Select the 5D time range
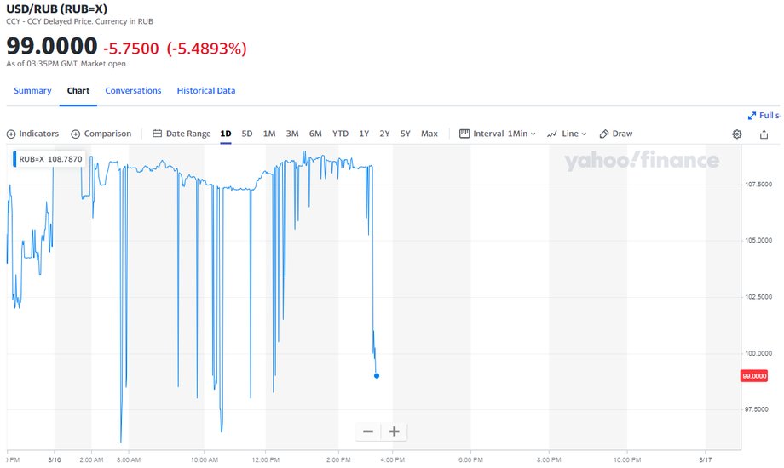The width and height of the screenshot is (784, 468). pyautogui.click(x=247, y=134)
